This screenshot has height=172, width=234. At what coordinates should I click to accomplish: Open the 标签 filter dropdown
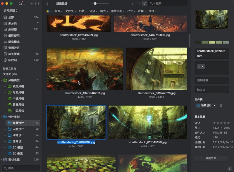(x=58, y=11)
